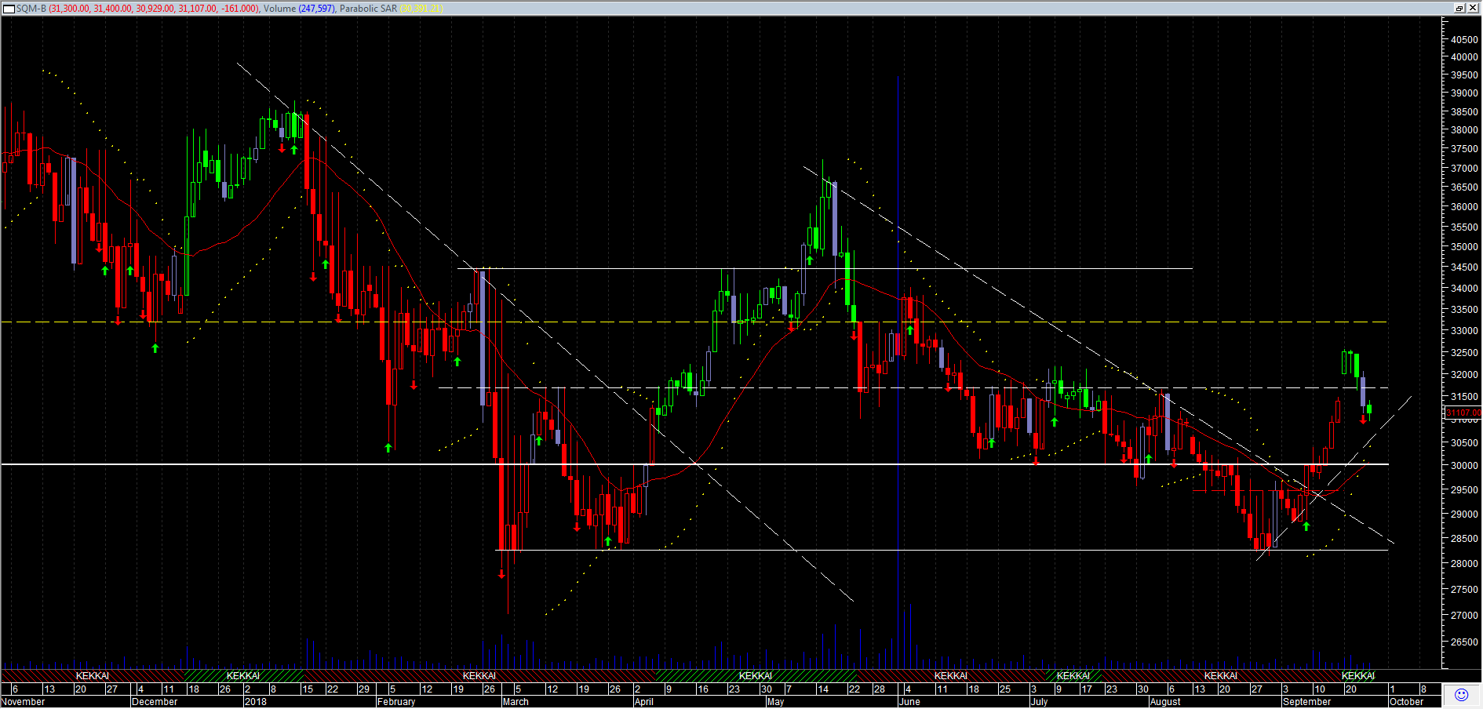Select the SQM-B ticker label in title
1483x709 pixels.
tap(31, 9)
